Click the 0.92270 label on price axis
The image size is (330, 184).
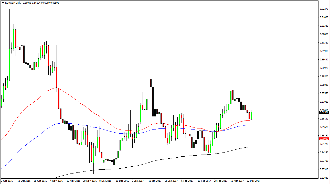[324, 9]
